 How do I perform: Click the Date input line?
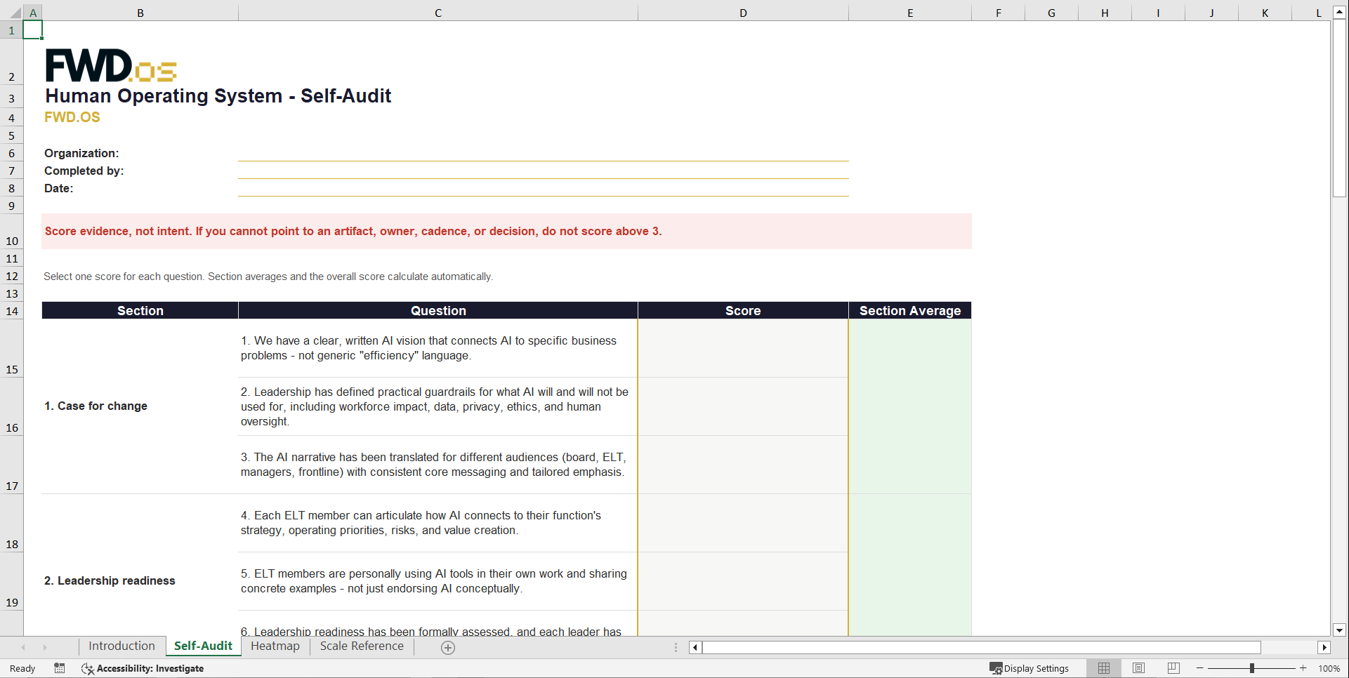(544, 188)
